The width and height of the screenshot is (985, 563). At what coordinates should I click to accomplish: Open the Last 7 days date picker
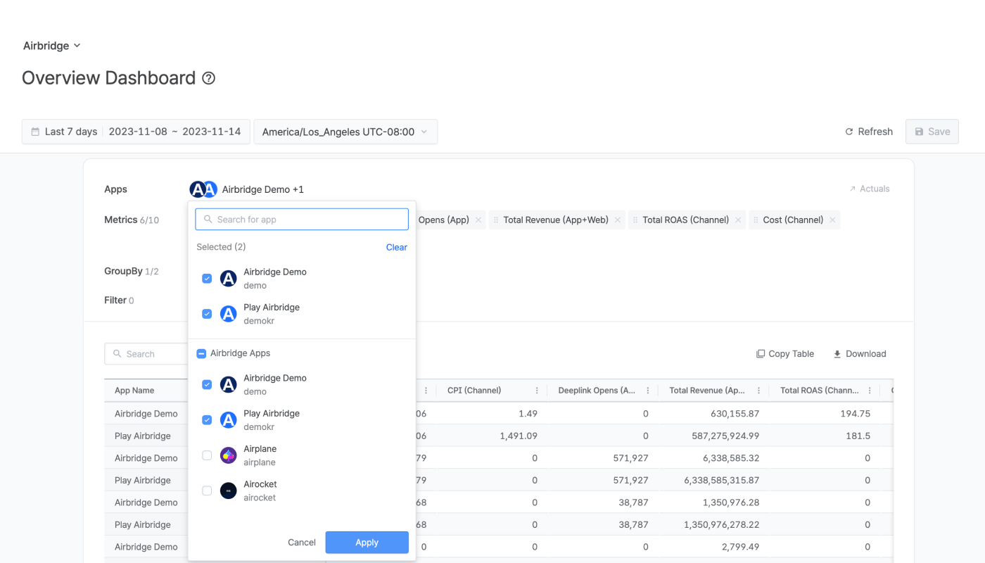click(136, 132)
